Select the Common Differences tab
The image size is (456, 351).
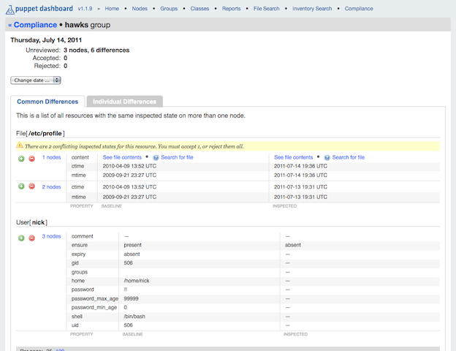tap(47, 102)
